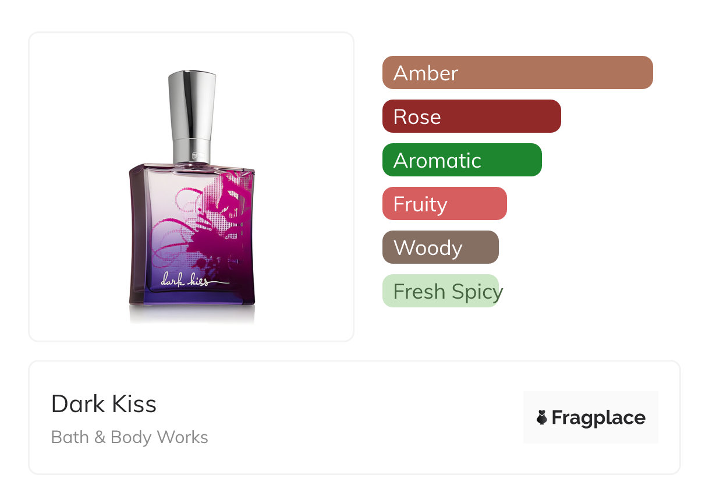Click the 'Woody' text label
The height and width of the screenshot is (503, 709).
click(x=428, y=247)
